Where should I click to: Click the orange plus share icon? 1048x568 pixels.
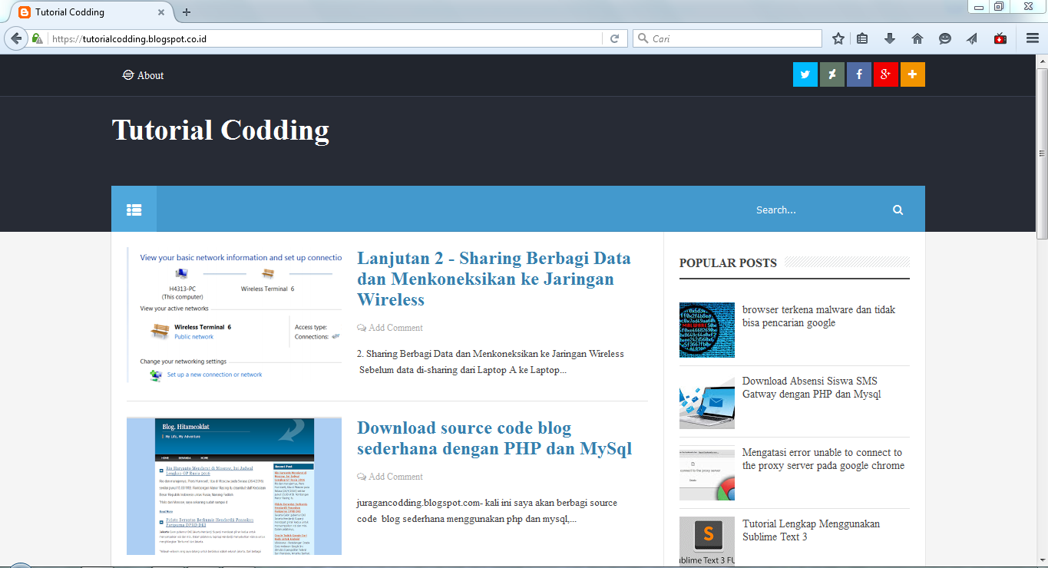pyautogui.click(x=912, y=74)
